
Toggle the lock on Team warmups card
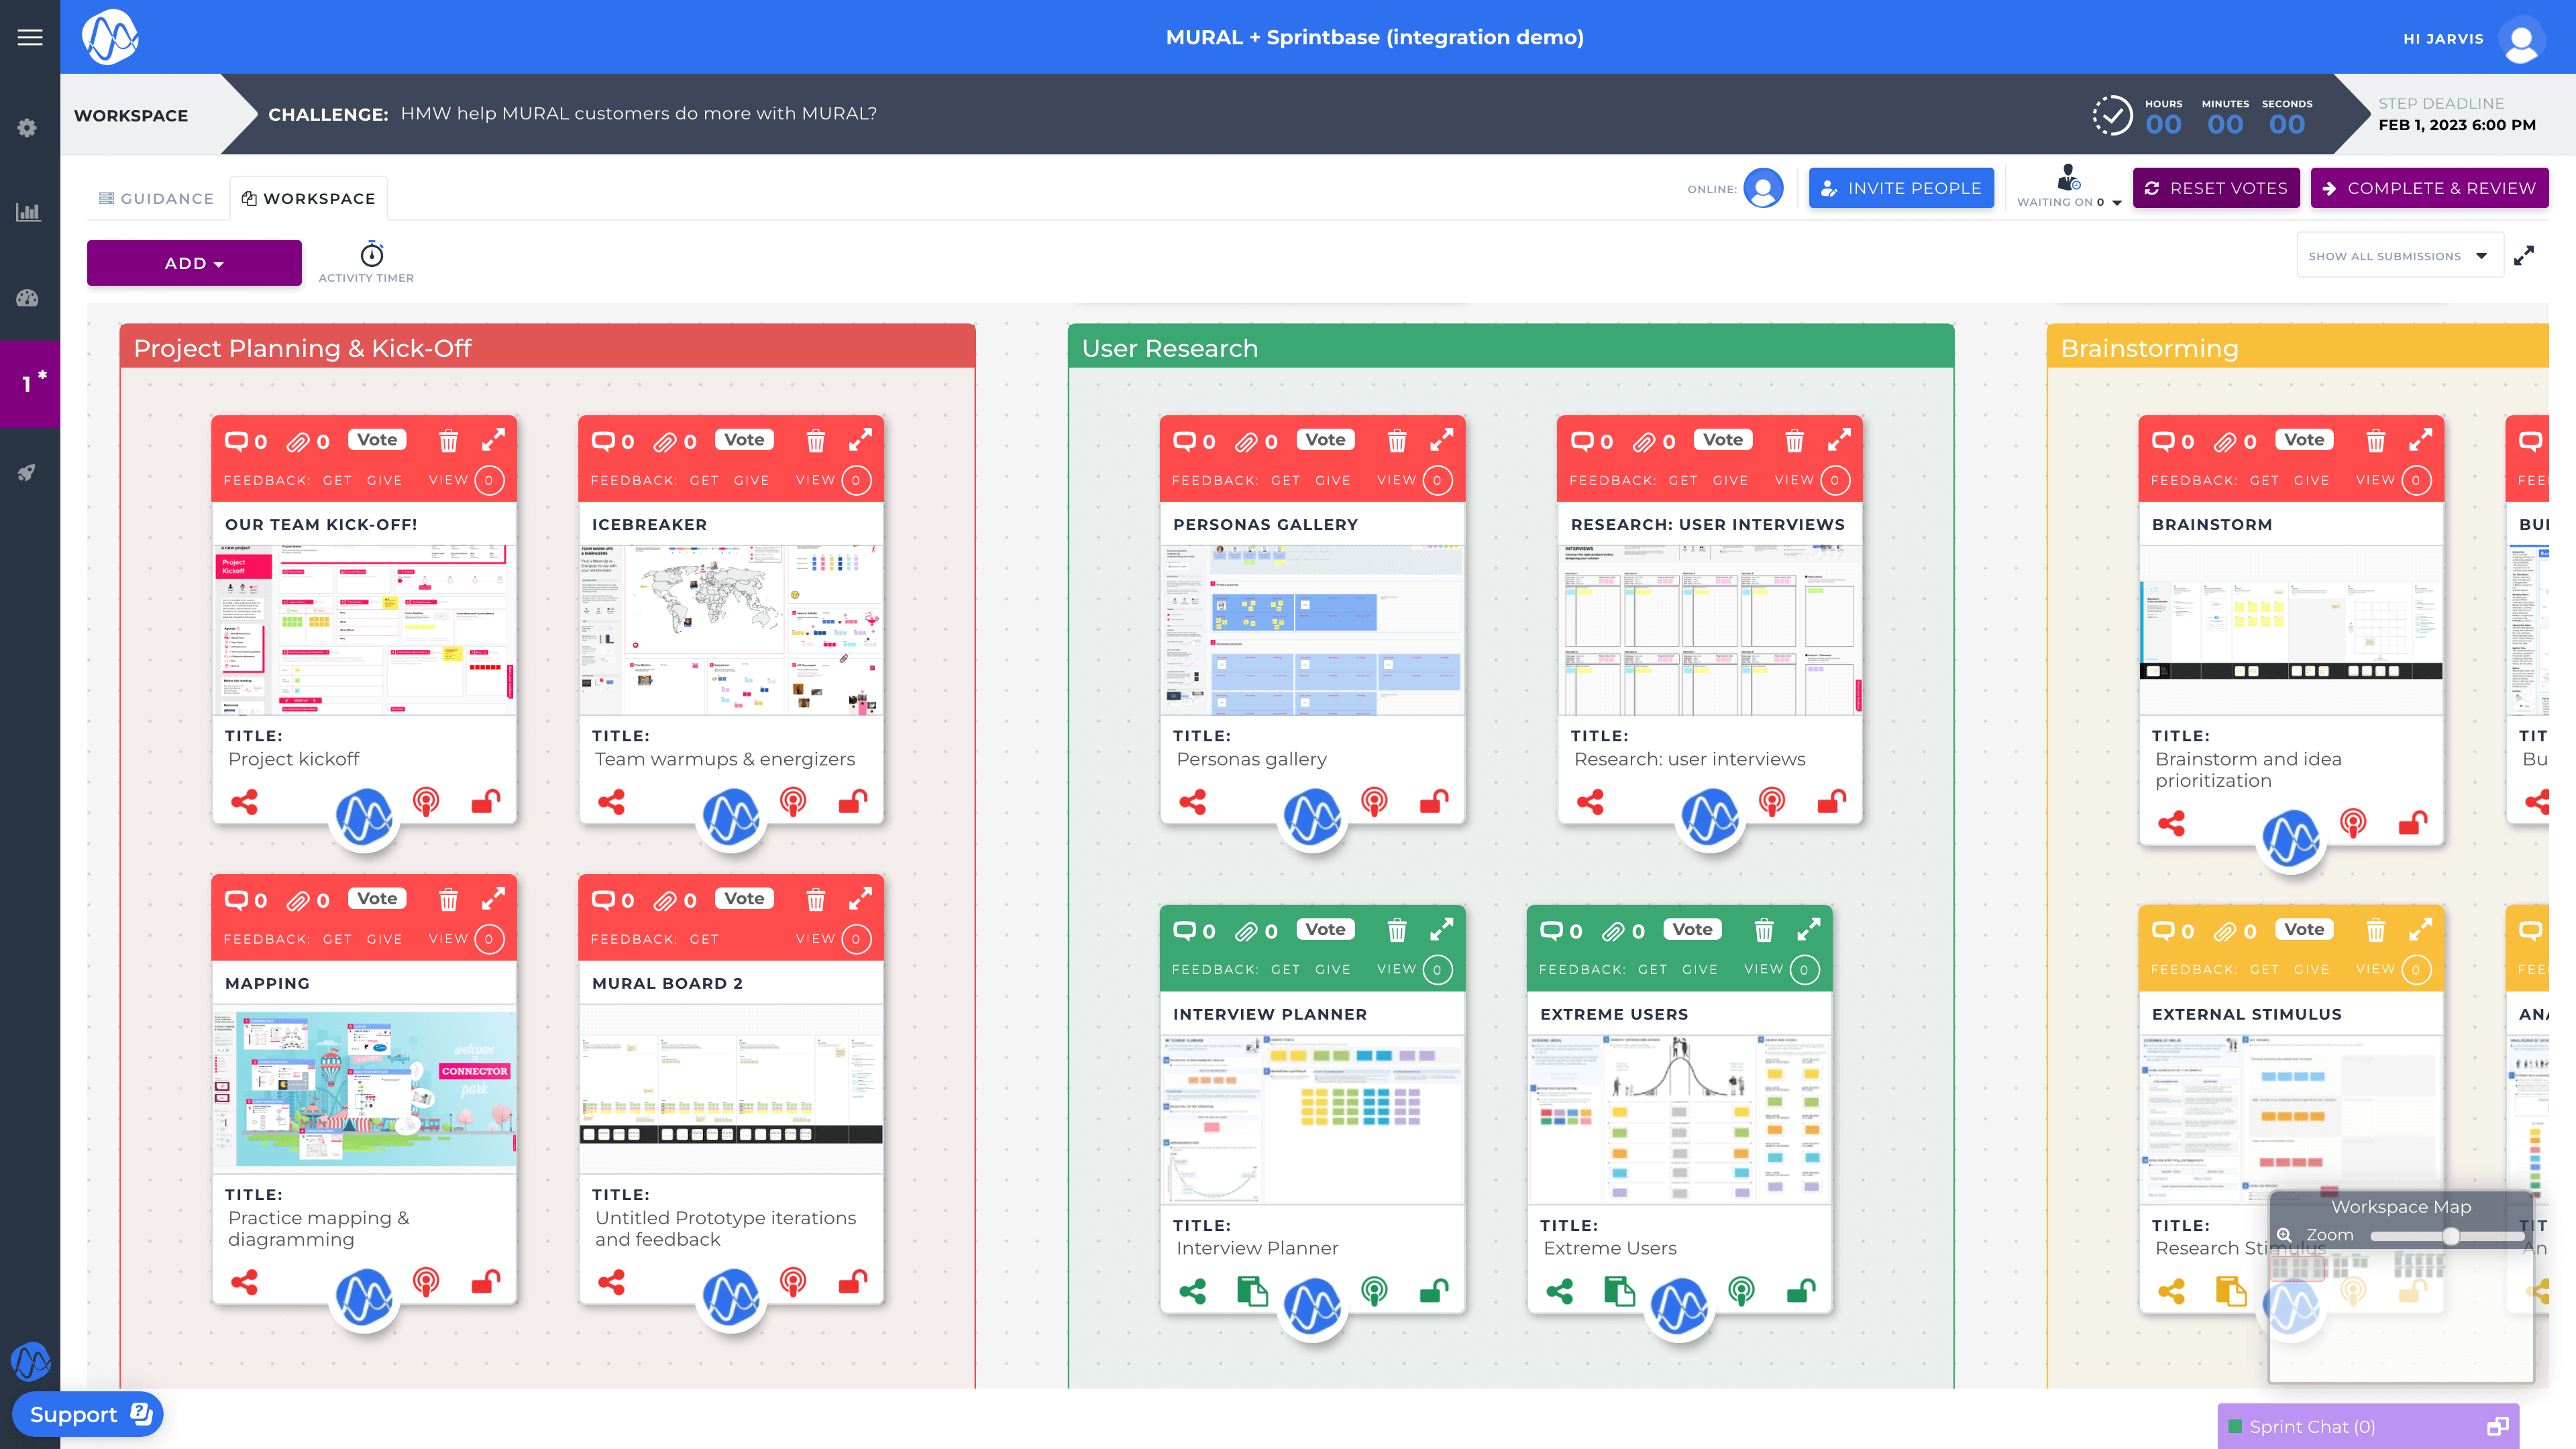853,801
